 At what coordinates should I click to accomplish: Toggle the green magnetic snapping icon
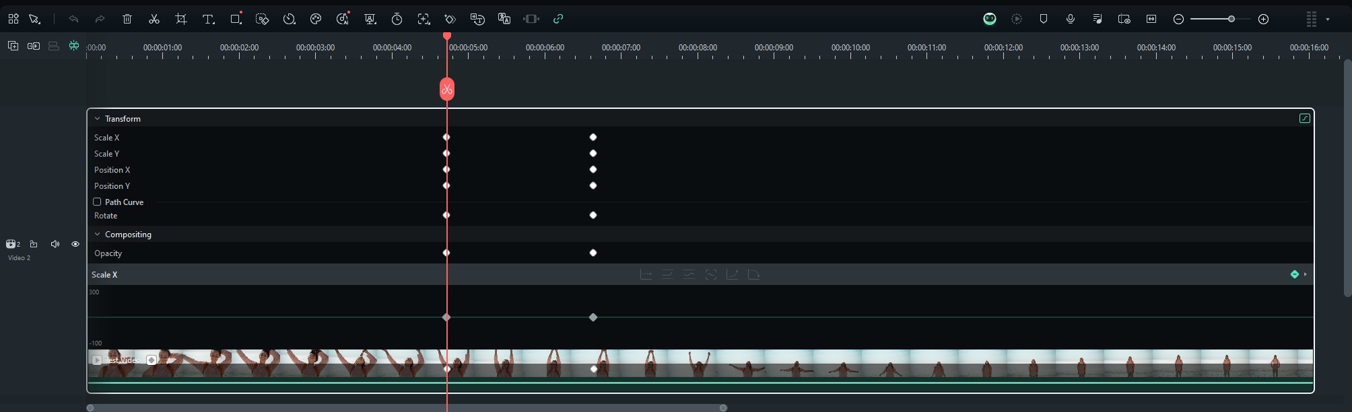click(x=74, y=46)
